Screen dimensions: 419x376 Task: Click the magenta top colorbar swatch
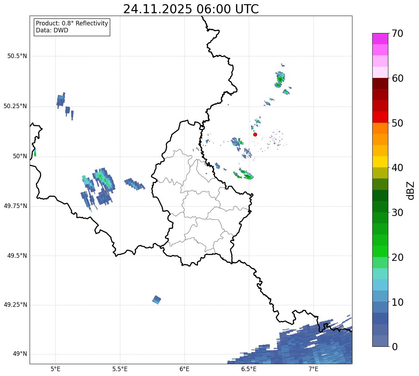click(380, 39)
